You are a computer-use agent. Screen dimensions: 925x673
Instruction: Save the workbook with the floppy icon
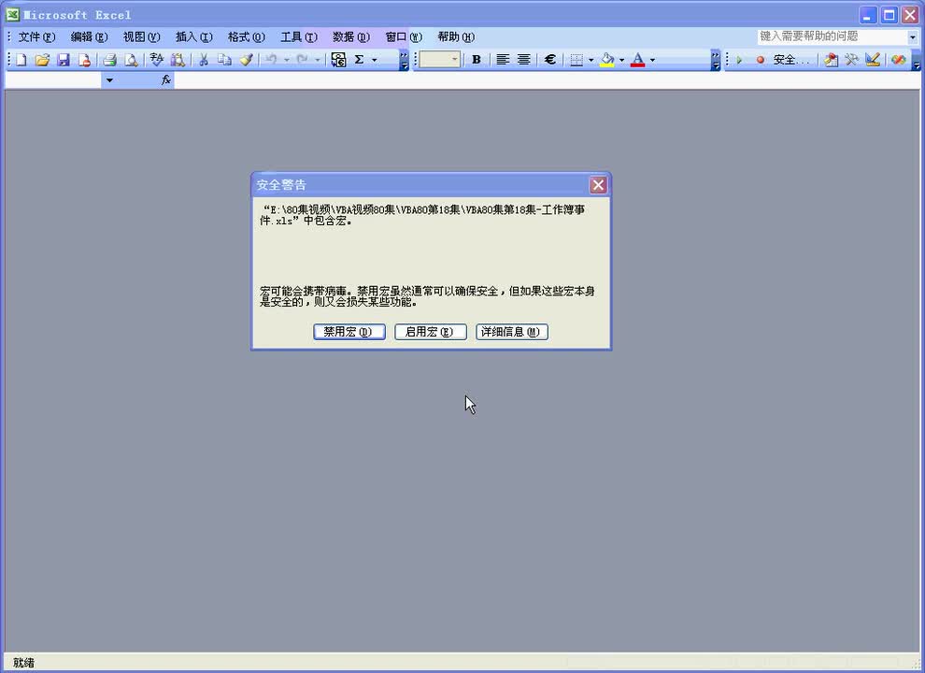click(64, 60)
